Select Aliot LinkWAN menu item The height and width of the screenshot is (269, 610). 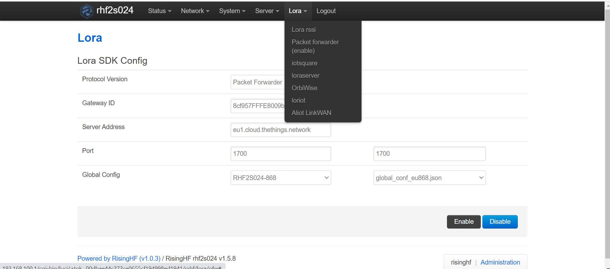click(x=311, y=113)
